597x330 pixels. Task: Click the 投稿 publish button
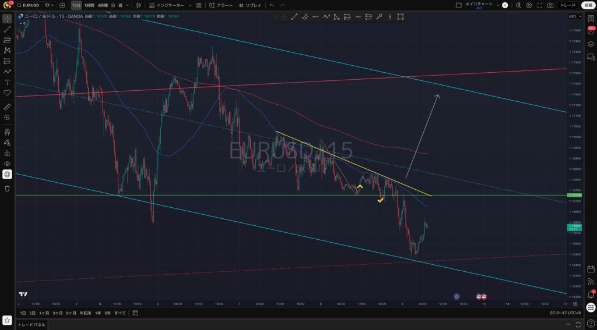point(588,5)
